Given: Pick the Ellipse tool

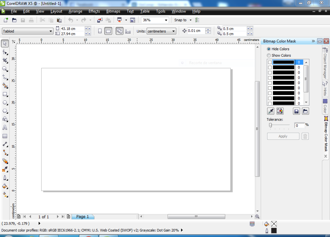Looking at the screenshot, I should pyautogui.click(x=5, y=103).
